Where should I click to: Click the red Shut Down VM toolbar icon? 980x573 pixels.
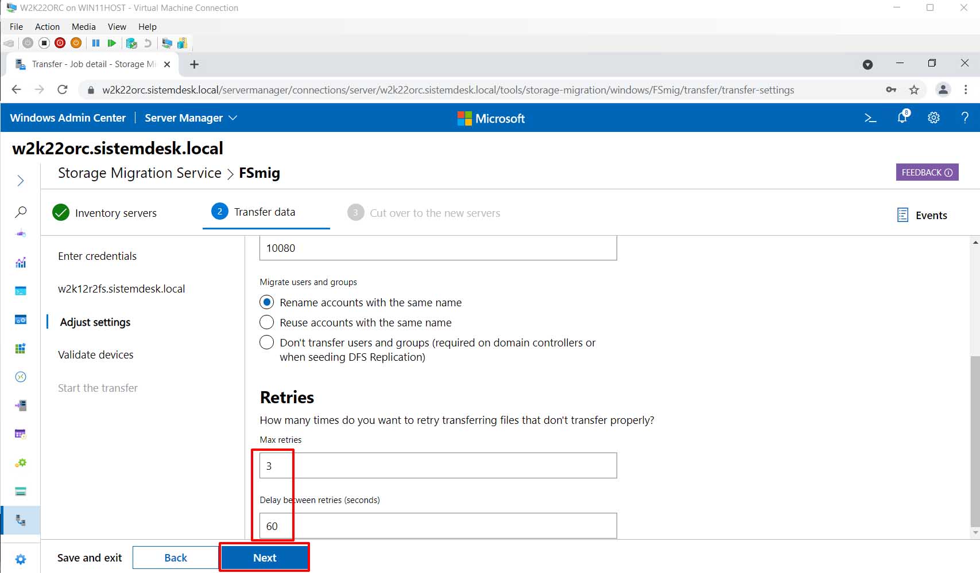click(60, 43)
